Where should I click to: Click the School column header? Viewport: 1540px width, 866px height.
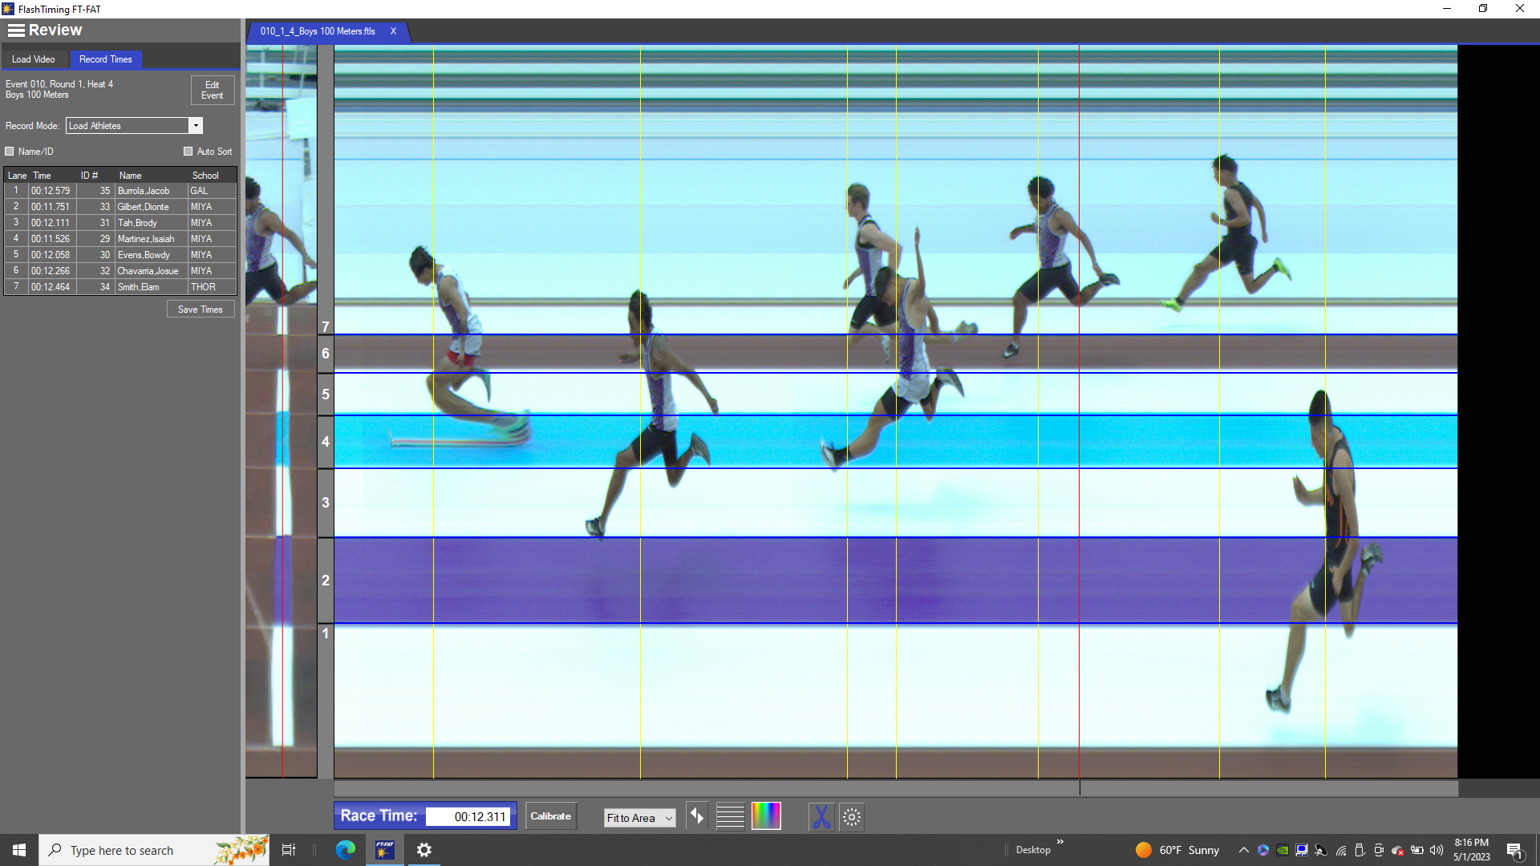pos(205,176)
